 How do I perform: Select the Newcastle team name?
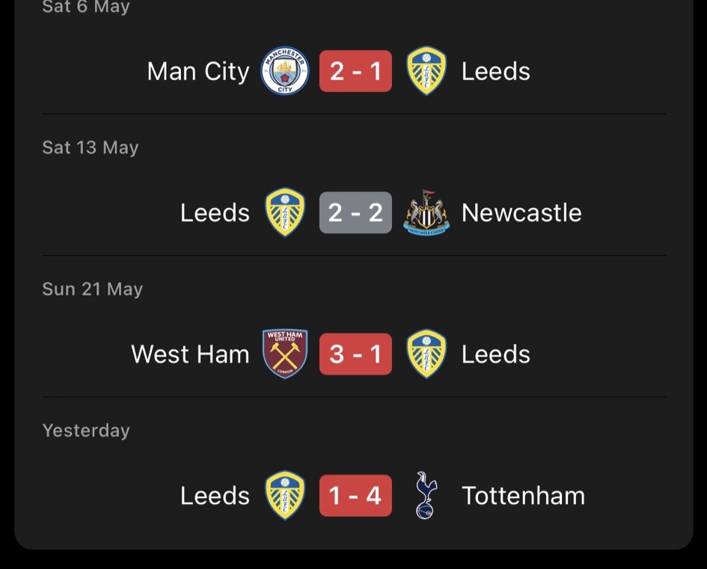521,212
